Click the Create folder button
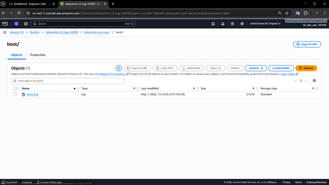The height and width of the screenshot is (185, 329). coord(281,68)
